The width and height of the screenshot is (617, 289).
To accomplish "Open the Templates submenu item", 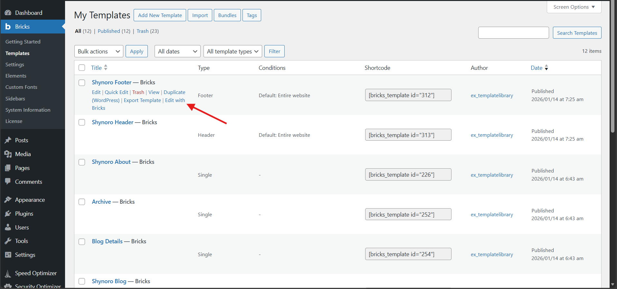I will tap(17, 53).
